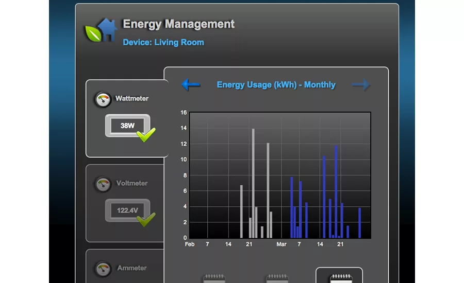Click the 16 value on the chart y-axis
The height and width of the screenshot is (283, 464).
184,113
